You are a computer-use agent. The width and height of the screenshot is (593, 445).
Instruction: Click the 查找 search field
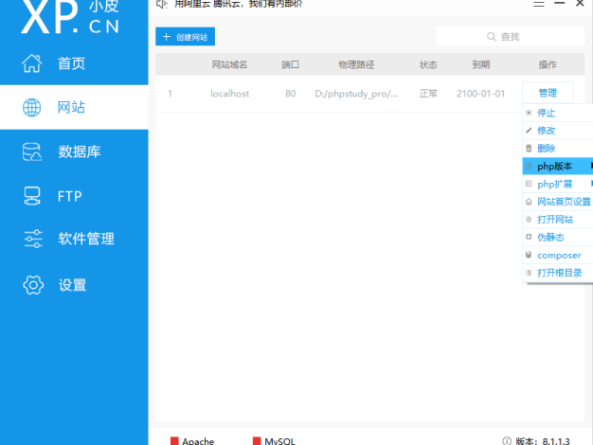point(511,37)
